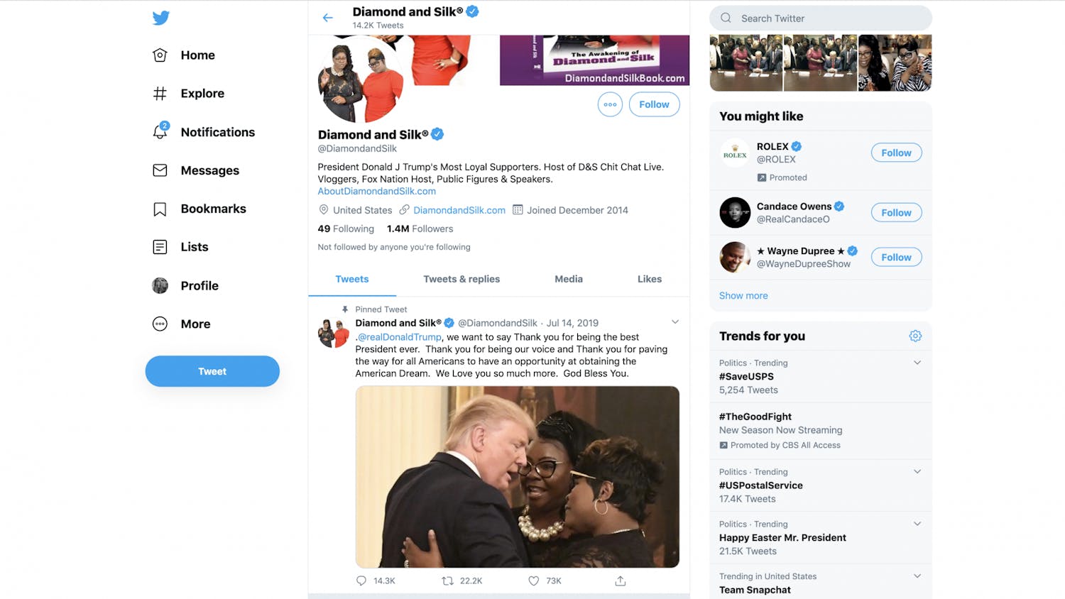Like the pinned tweet with heart icon
1065x599 pixels.
(x=534, y=581)
